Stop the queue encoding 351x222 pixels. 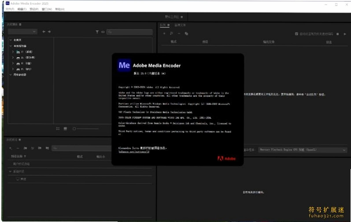coord(338,34)
